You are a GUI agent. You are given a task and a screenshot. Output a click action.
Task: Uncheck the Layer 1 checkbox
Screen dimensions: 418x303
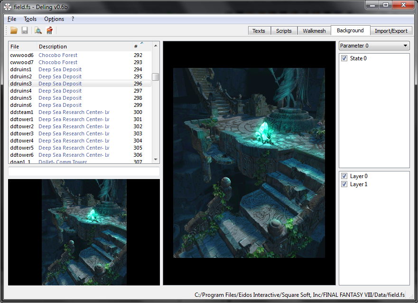344,184
